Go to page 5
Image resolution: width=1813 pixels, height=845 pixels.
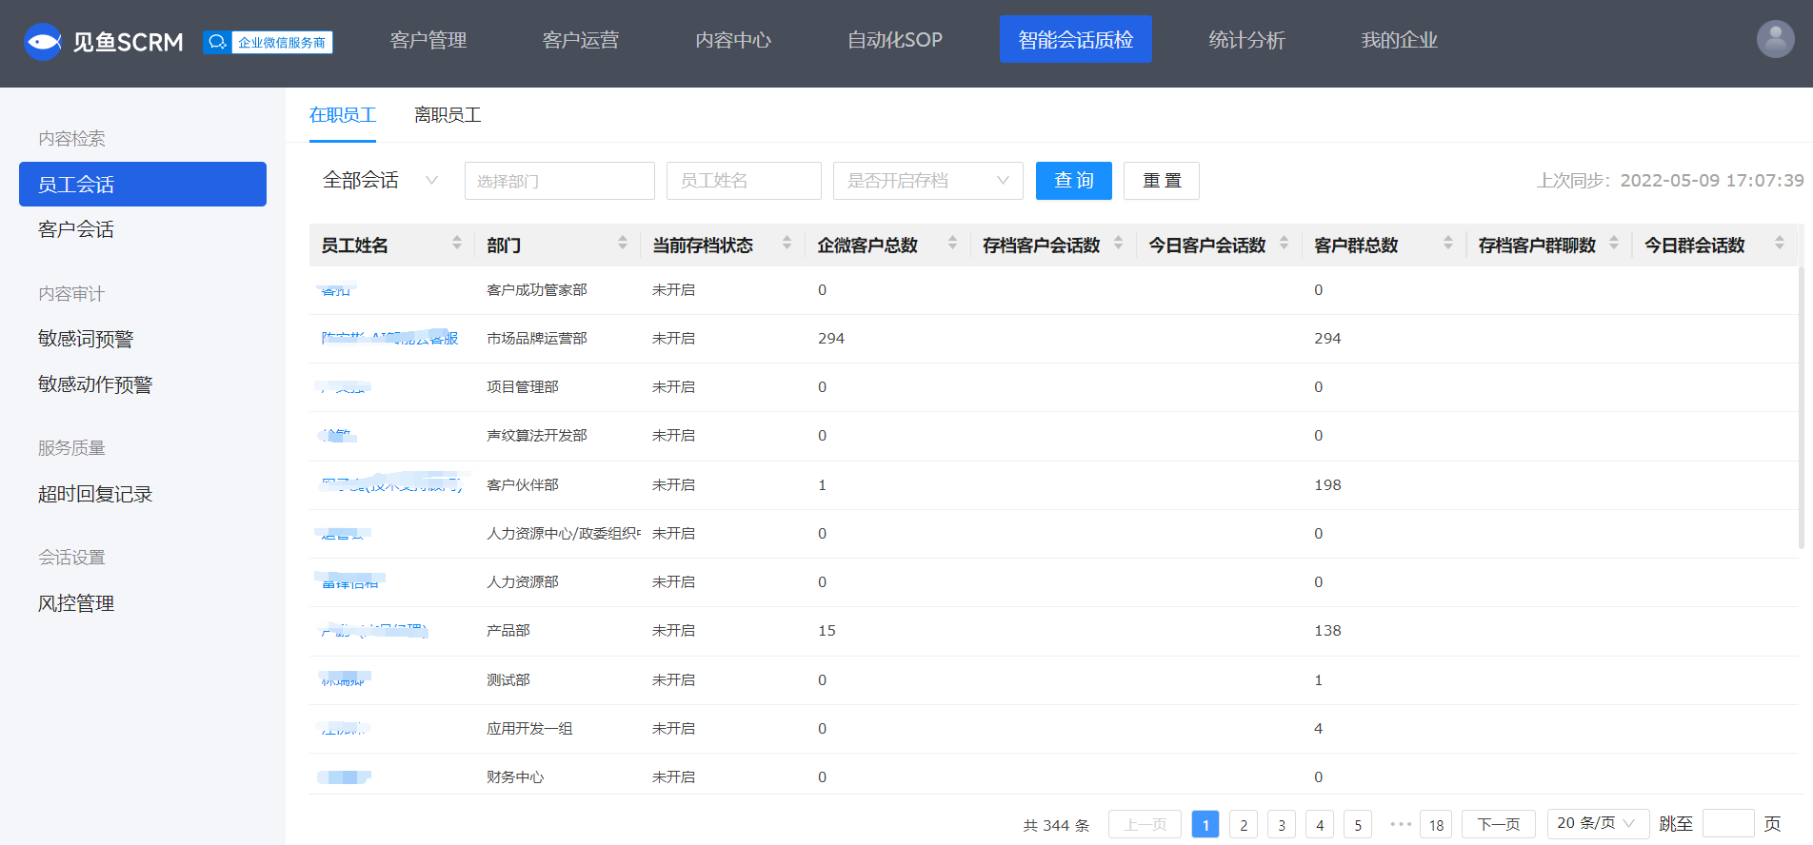(1358, 824)
